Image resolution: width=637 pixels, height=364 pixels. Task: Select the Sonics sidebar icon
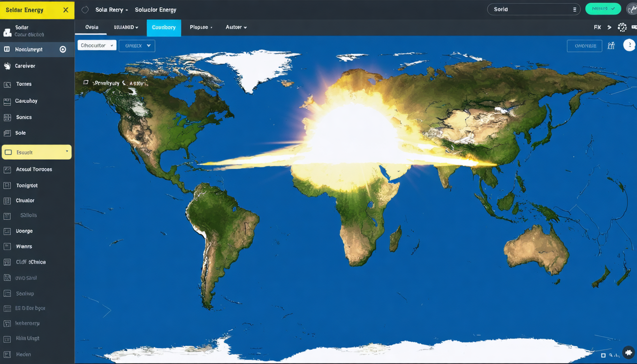click(7, 117)
